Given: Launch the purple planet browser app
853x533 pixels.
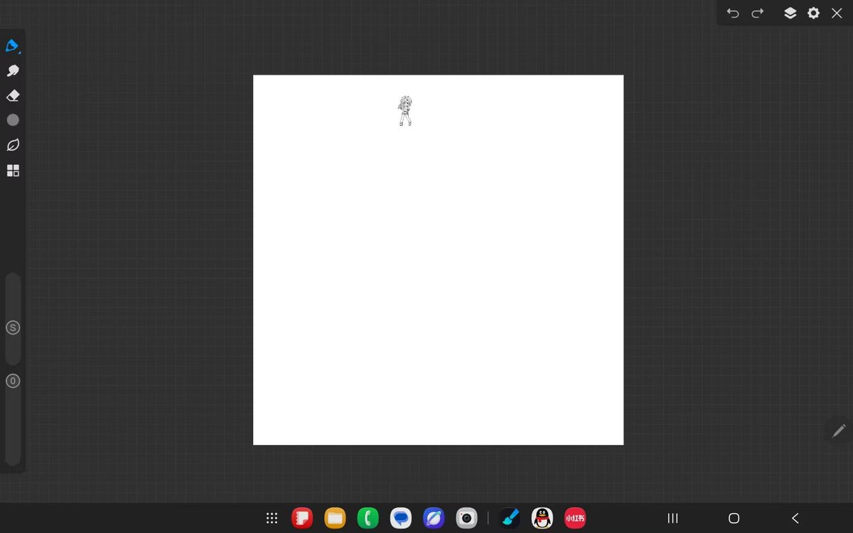Looking at the screenshot, I should point(434,518).
